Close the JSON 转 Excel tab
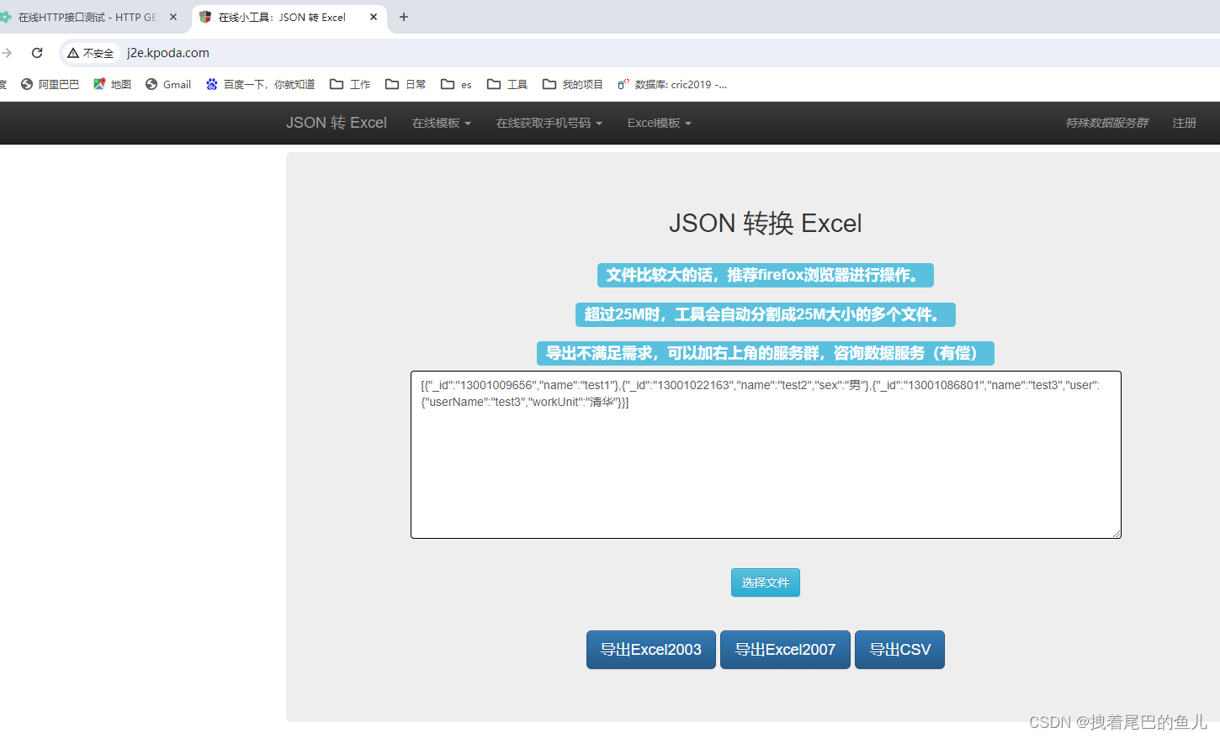The image size is (1220, 738). click(374, 17)
